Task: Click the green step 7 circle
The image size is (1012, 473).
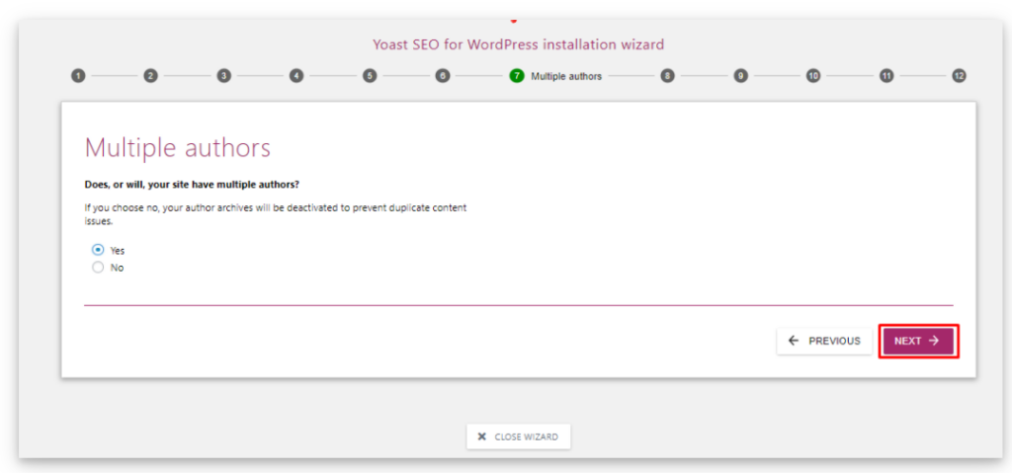Action: pos(517,76)
